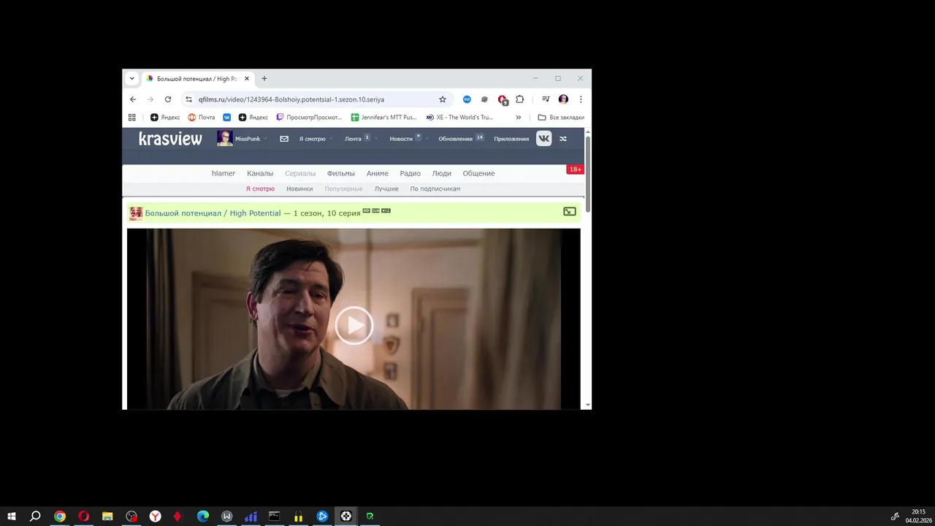The height and width of the screenshot is (526, 935).
Task: Go to the hlamer section
Action: [224, 173]
